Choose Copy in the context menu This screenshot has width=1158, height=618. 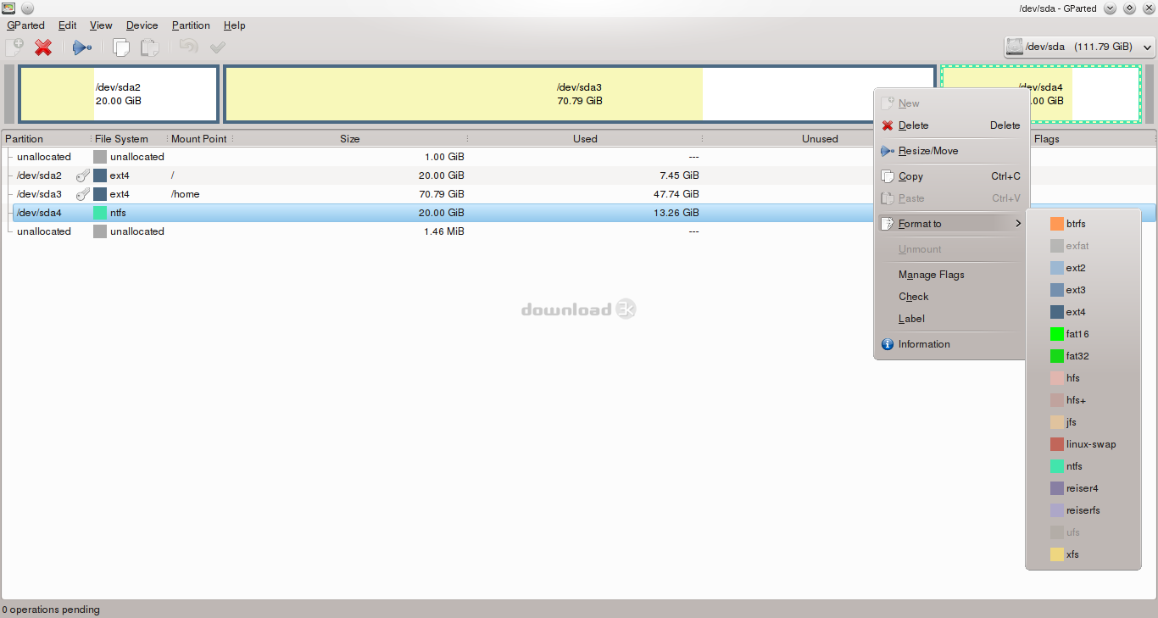coord(950,176)
